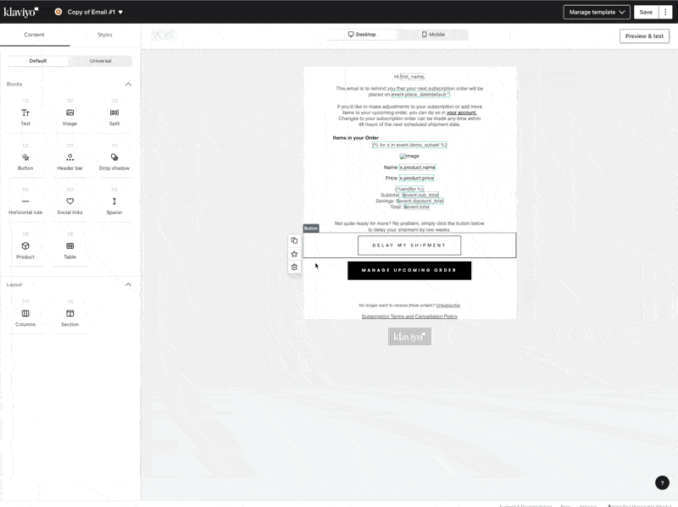Collapse the Blocks section
Screen dimensions: 678x507
coord(129,84)
